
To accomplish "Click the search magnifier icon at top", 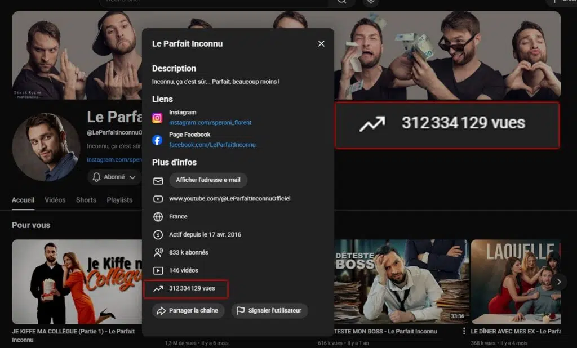I will (342, 2).
